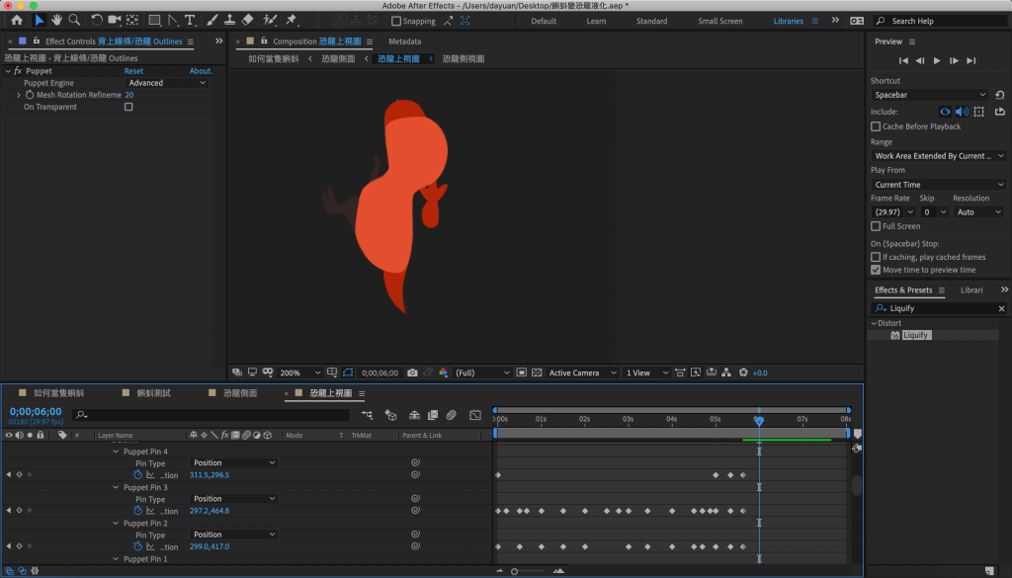1012x578 pixels.
Task: Toggle hide shy layers icon in timeline
Action: pos(414,415)
